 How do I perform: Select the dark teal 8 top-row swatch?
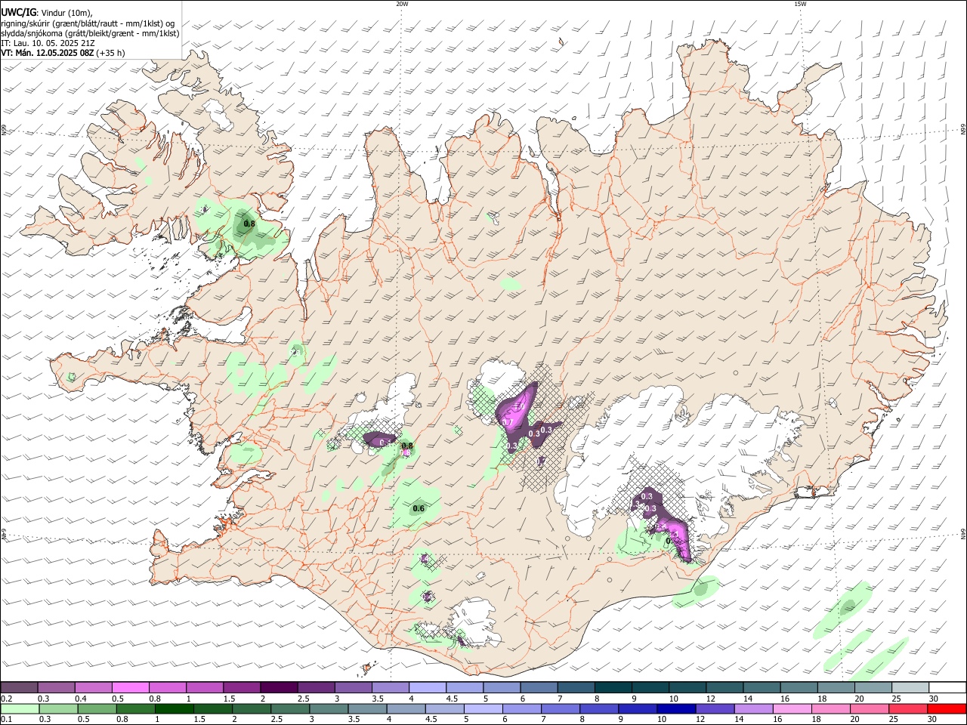[613, 688]
